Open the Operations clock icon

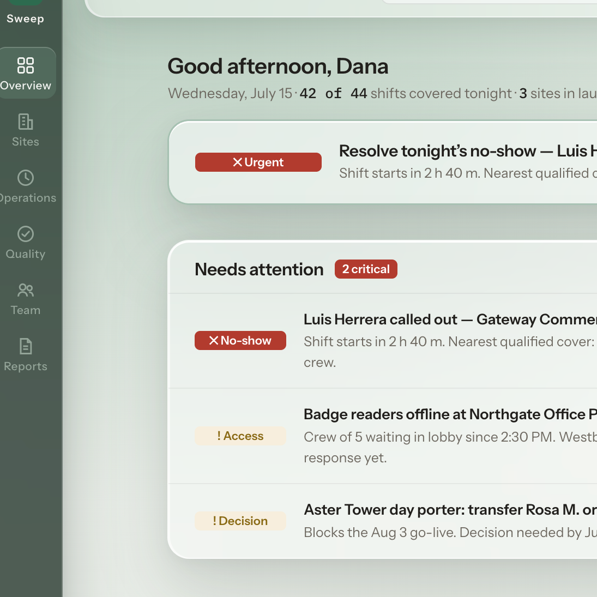tap(26, 178)
